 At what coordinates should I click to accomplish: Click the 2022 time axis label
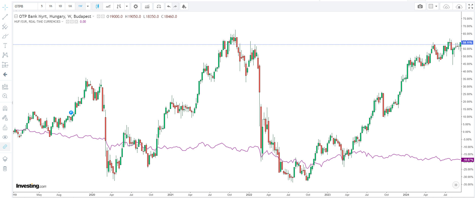tap(249, 195)
